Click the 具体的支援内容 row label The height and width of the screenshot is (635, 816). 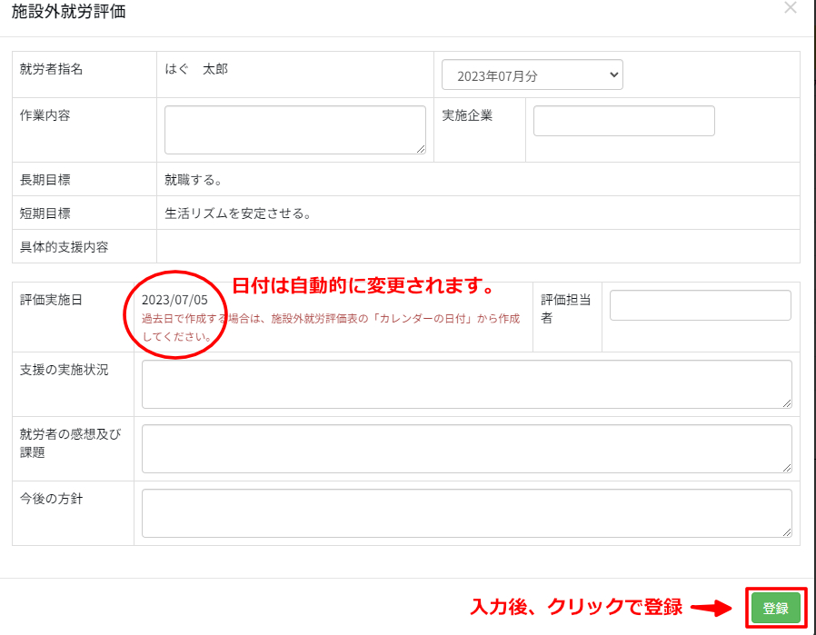[x=64, y=247]
